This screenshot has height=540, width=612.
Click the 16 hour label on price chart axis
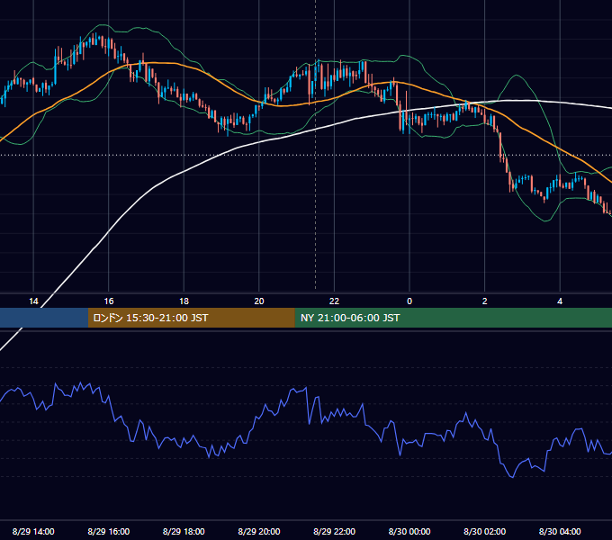(x=109, y=301)
